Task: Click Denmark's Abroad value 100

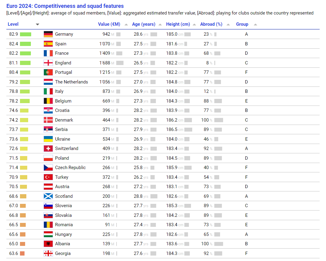Action: pos(205,120)
